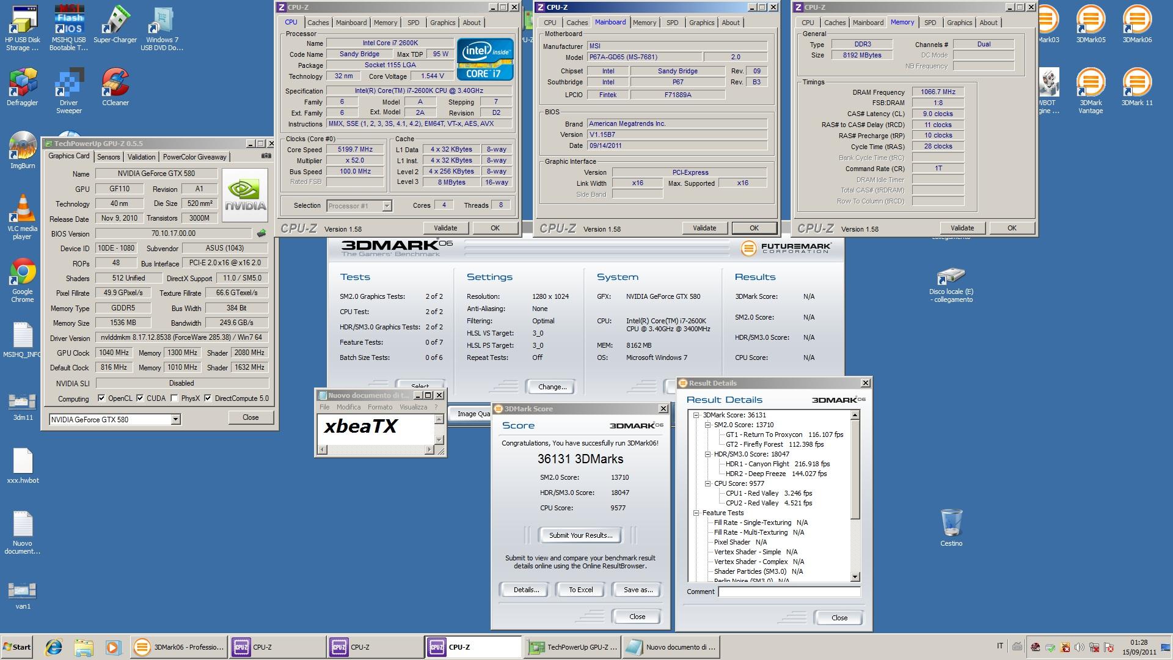1173x660 pixels.
Task: Collapse HDR/SM3.0 Score: 18047 tree node
Action: 707,454
